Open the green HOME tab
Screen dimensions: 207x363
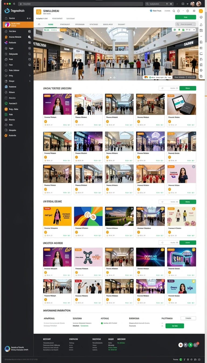pyautogui.click(x=50, y=24)
